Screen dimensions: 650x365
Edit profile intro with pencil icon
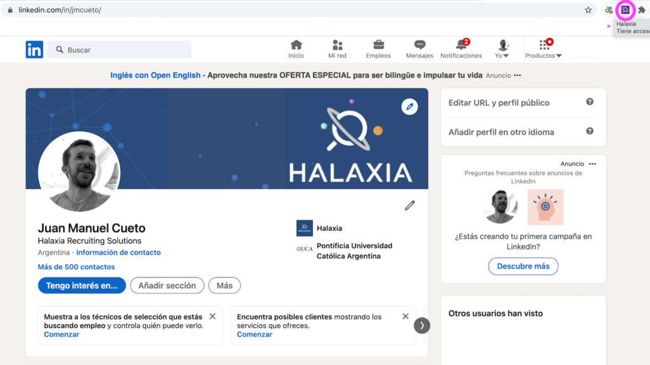point(409,205)
